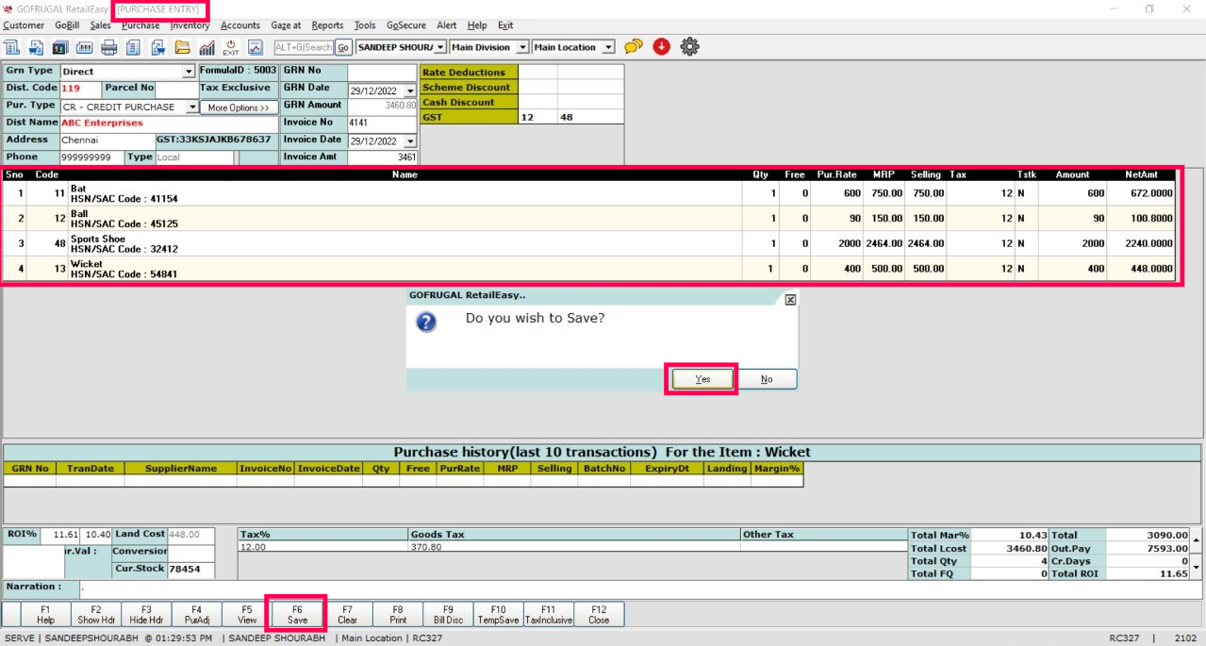Screen dimensions: 1206x646
Task: Click the line graph toolbar icon
Action: pos(256,47)
